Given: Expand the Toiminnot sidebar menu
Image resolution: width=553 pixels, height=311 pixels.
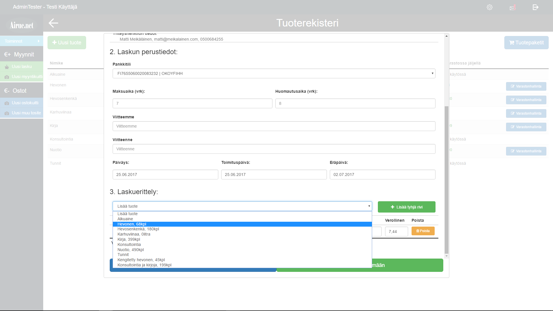Looking at the screenshot, I should pyautogui.click(x=22, y=41).
